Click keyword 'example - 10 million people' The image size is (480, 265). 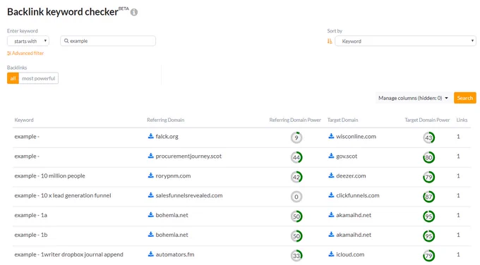point(49,175)
